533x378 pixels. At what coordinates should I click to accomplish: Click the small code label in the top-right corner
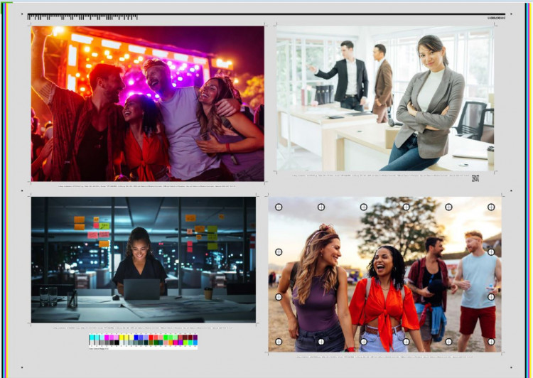pyautogui.click(x=495, y=18)
